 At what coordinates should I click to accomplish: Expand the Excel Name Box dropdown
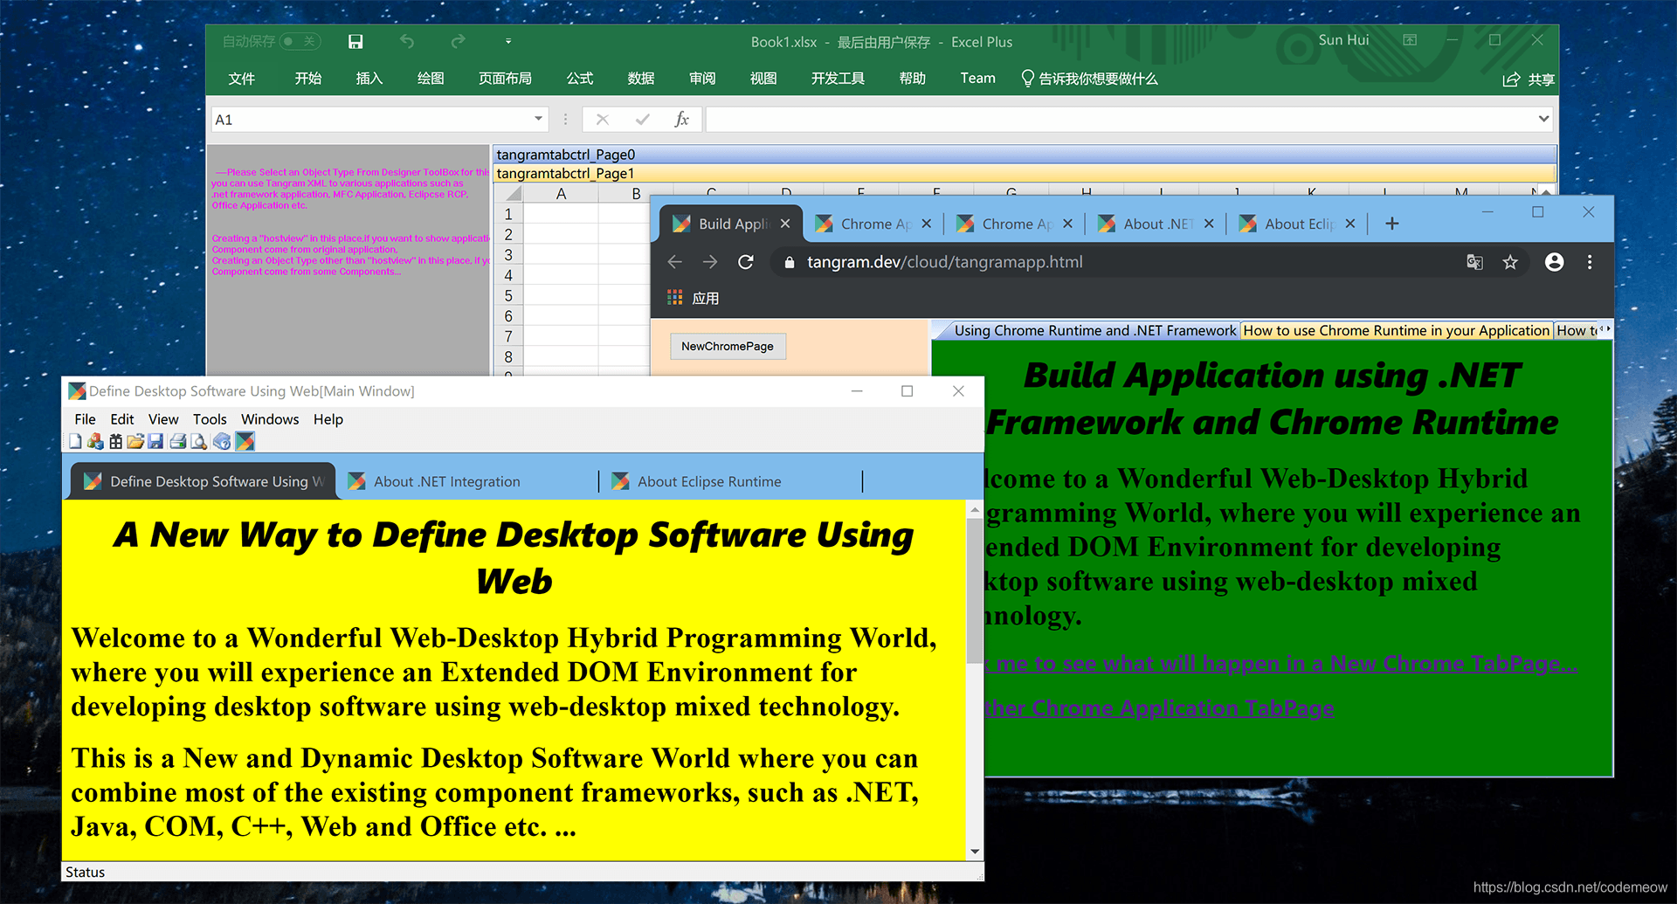[538, 119]
